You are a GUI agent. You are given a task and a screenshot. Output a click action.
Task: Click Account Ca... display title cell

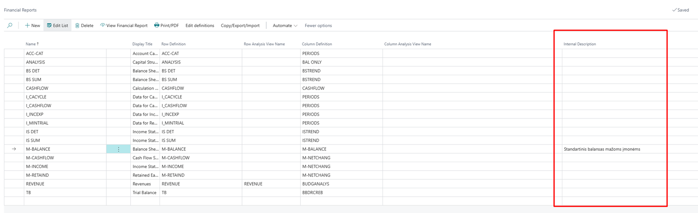coord(145,54)
